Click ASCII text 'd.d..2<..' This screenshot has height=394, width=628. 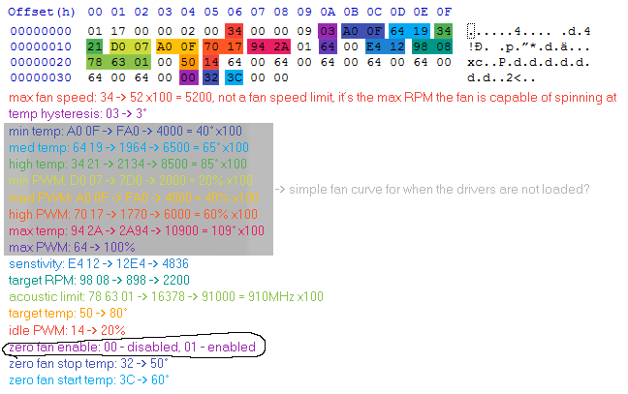point(501,77)
